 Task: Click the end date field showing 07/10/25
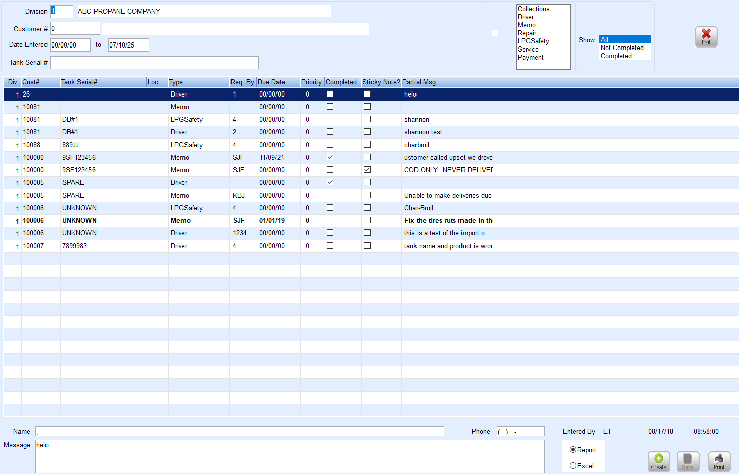click(x=128, y=45)
